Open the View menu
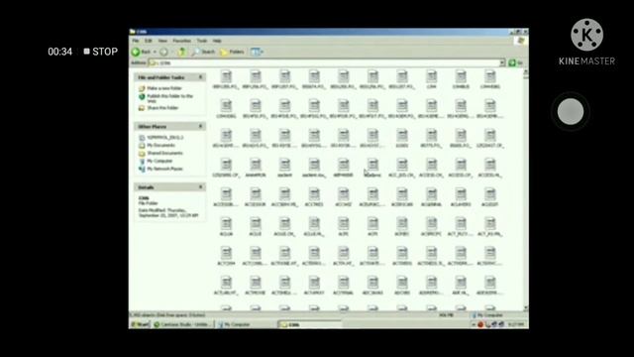 [x=162, y=41]
